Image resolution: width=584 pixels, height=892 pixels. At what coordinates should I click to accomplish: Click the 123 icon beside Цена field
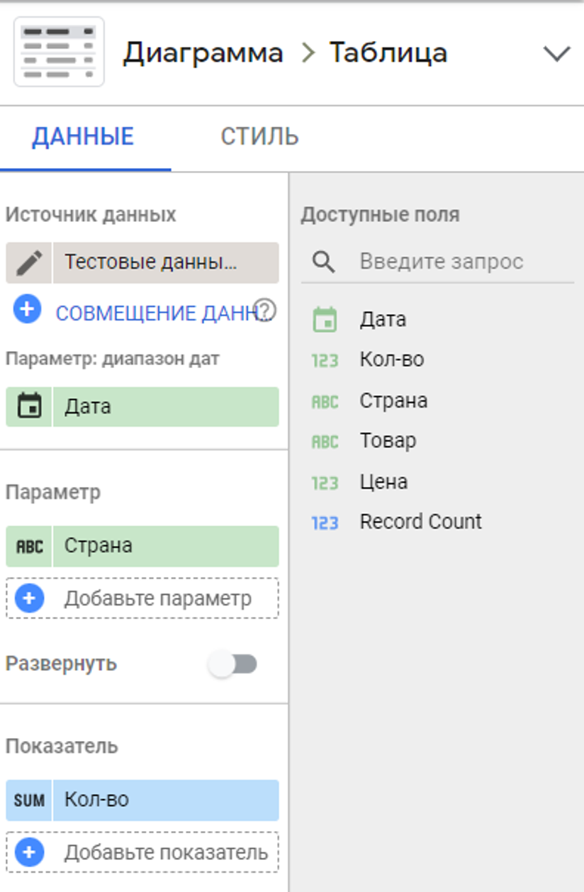(x=325, y=484)
